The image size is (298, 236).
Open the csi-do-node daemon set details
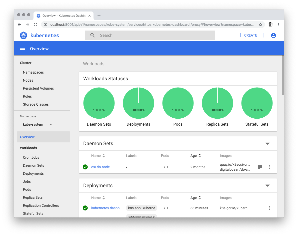100,167
